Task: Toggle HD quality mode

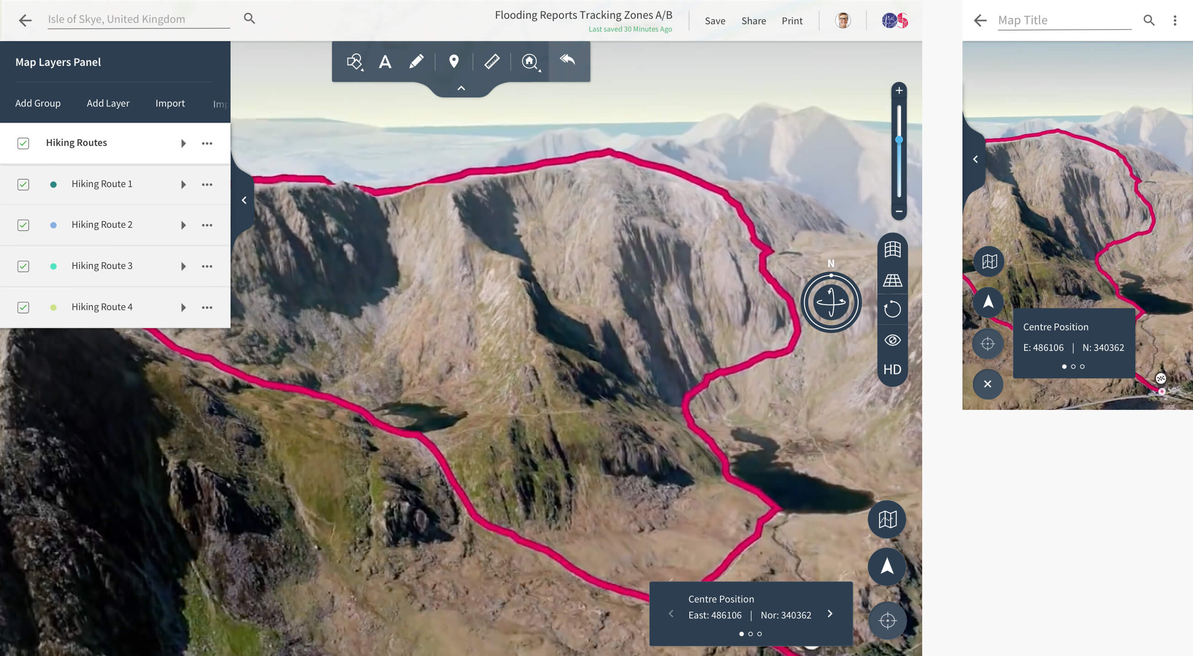Action: point(892,369)
